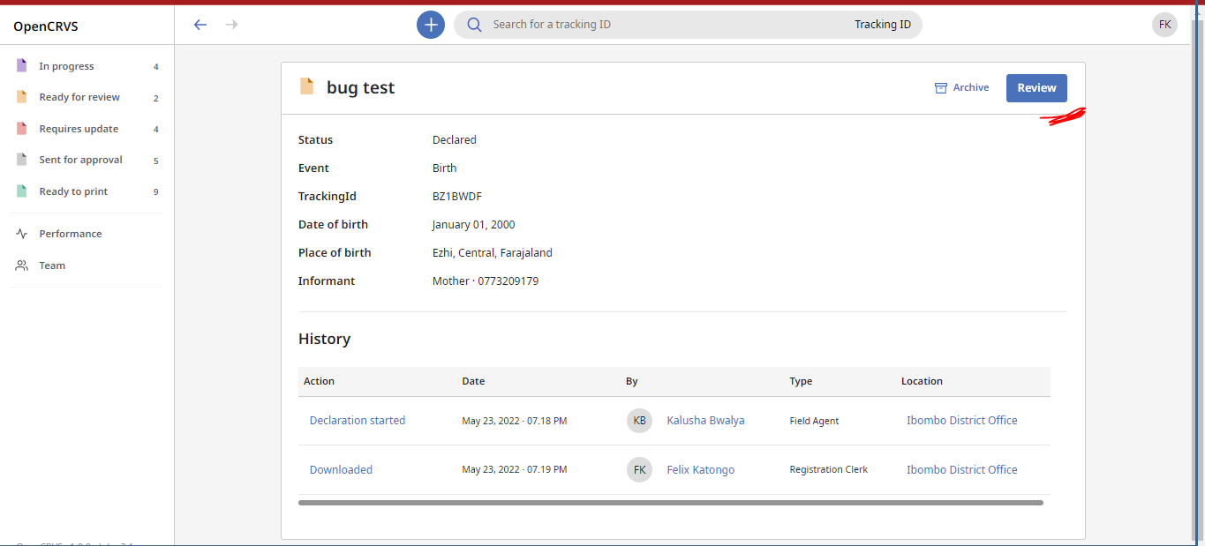Navigate to the Team section
Image resolution: width=1205 pixels, height=546 pixels.
52,265
